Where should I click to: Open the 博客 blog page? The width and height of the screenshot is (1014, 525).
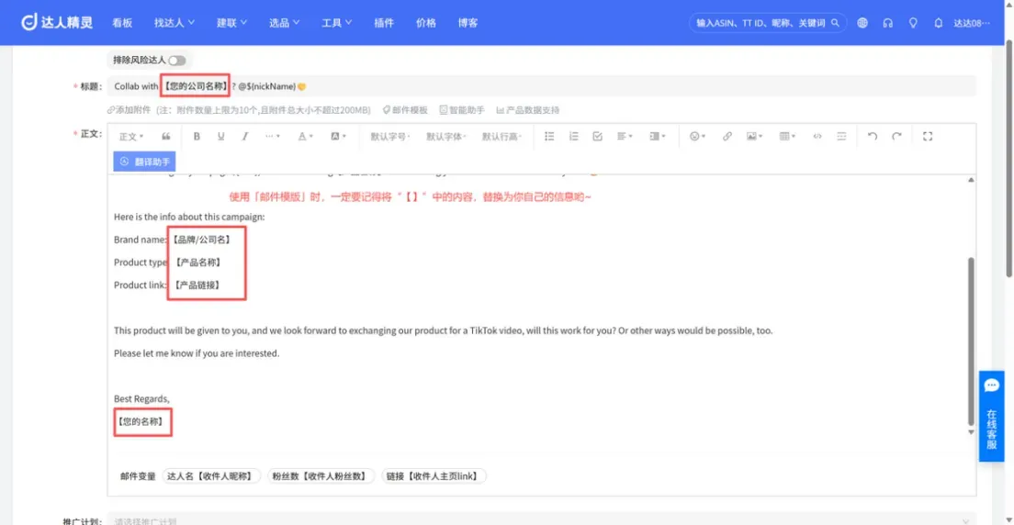pos(468,23)
